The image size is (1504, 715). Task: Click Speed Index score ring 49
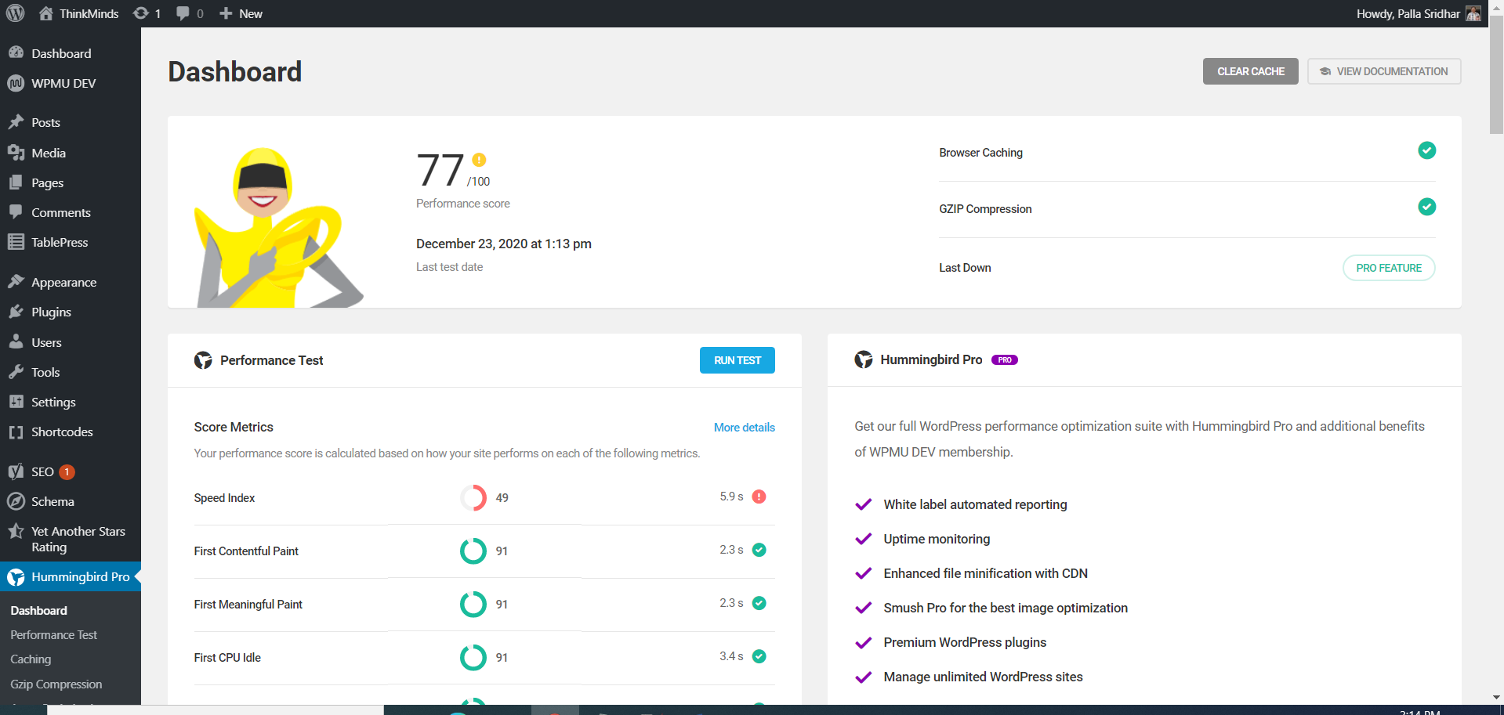pyautogui.click(x=473, y=497)
